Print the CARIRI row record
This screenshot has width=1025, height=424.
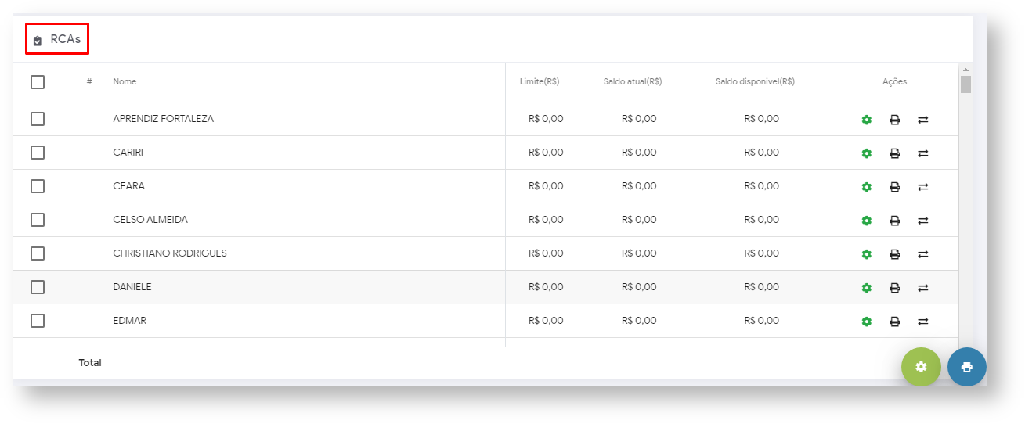(x=894, y=153)
